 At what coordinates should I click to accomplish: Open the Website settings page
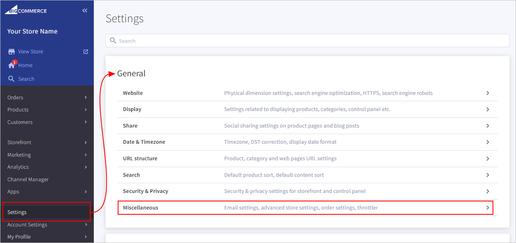pos(133,93)
